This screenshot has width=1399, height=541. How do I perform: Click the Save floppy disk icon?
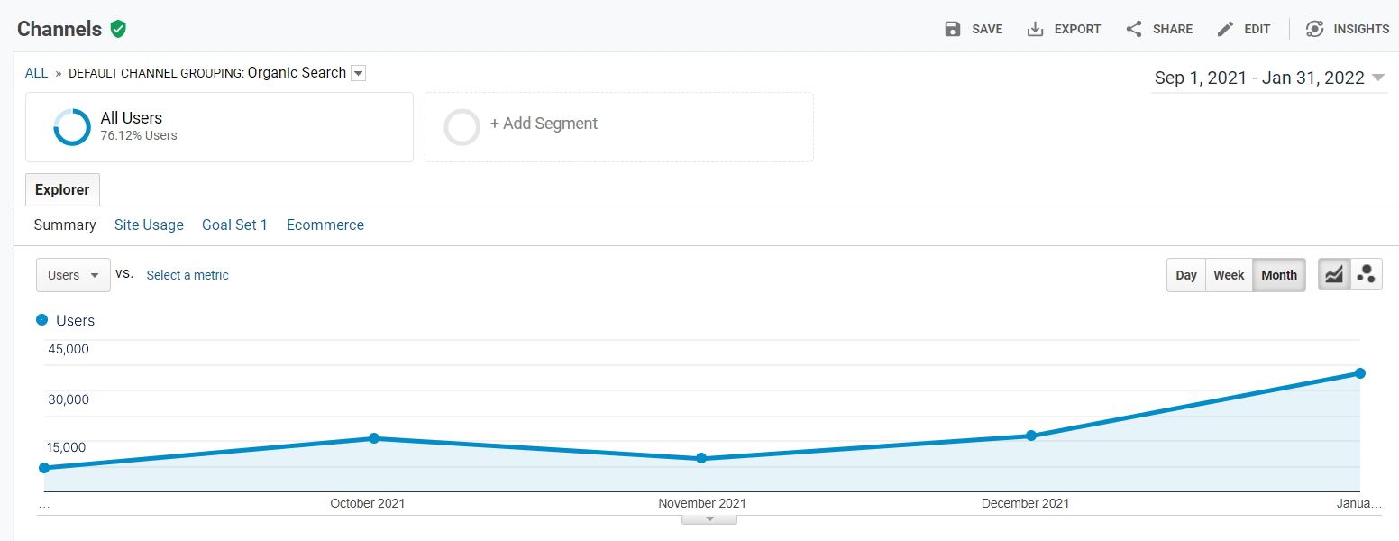coord(953,29)
